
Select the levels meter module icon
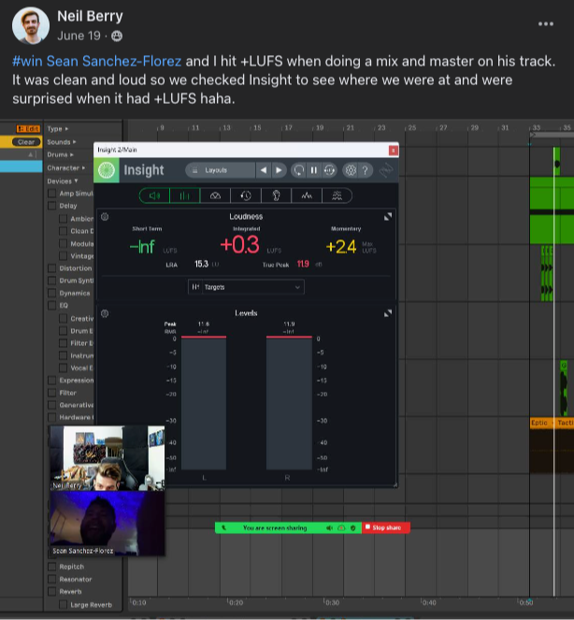(185, 195)
